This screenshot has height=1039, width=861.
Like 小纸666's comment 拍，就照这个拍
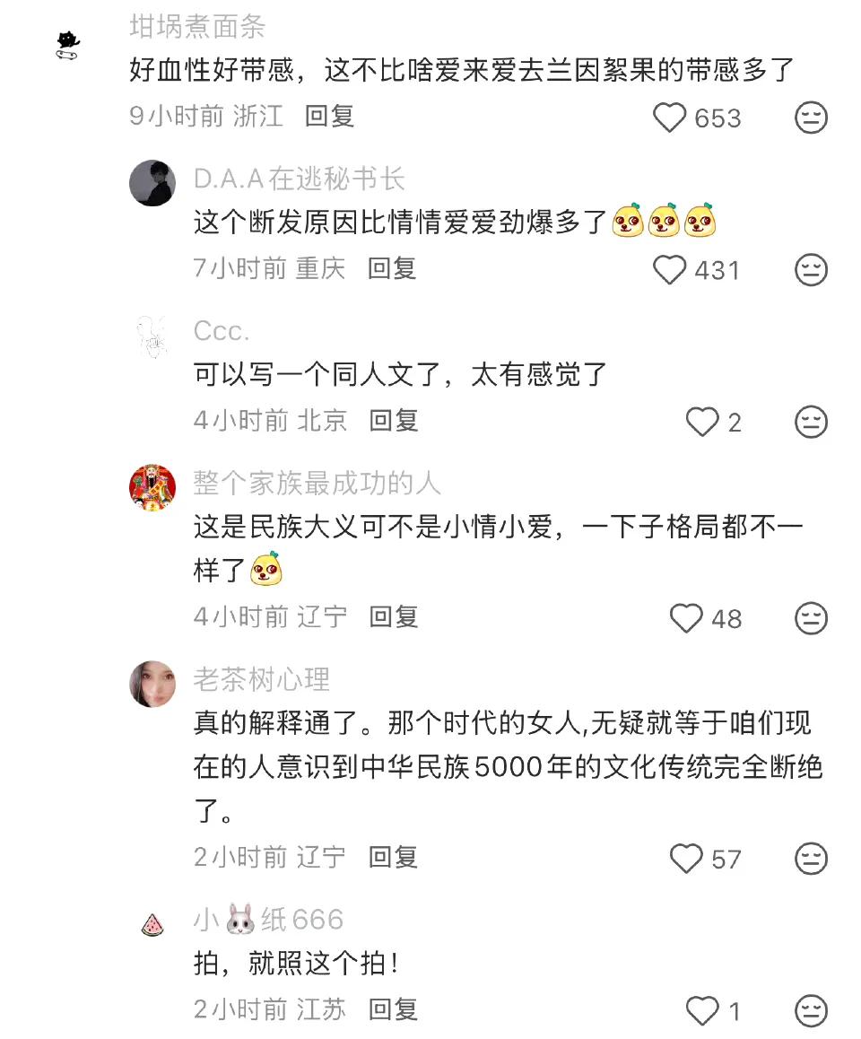click(x=702, y=1010)
